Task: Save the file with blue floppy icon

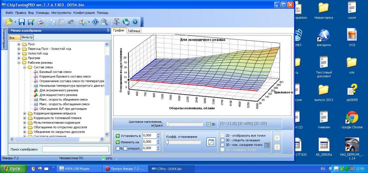Action: (22, 22)
